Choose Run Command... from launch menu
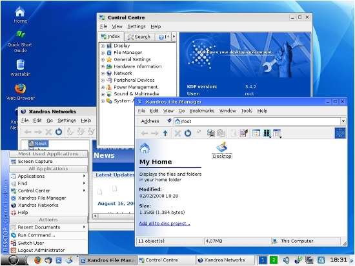Image resolution: width=355 pixels, height=266 pixels. tap(48, 235)
